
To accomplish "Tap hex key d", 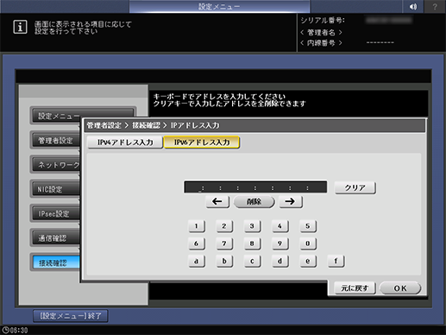I will pyautogui.click(x=280, y=262).
